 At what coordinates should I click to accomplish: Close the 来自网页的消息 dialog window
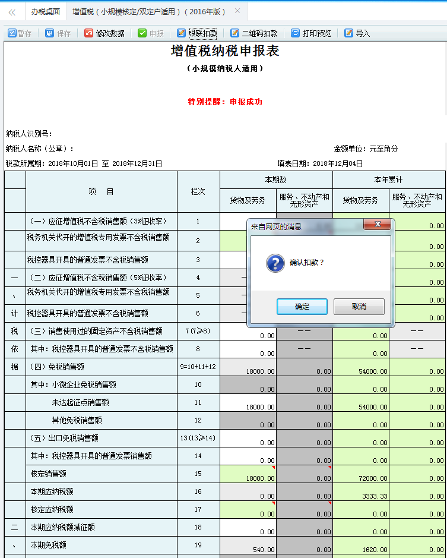click(x=376, y=225)
